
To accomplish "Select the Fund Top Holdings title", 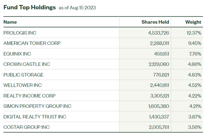I will (x=30, y=7).
